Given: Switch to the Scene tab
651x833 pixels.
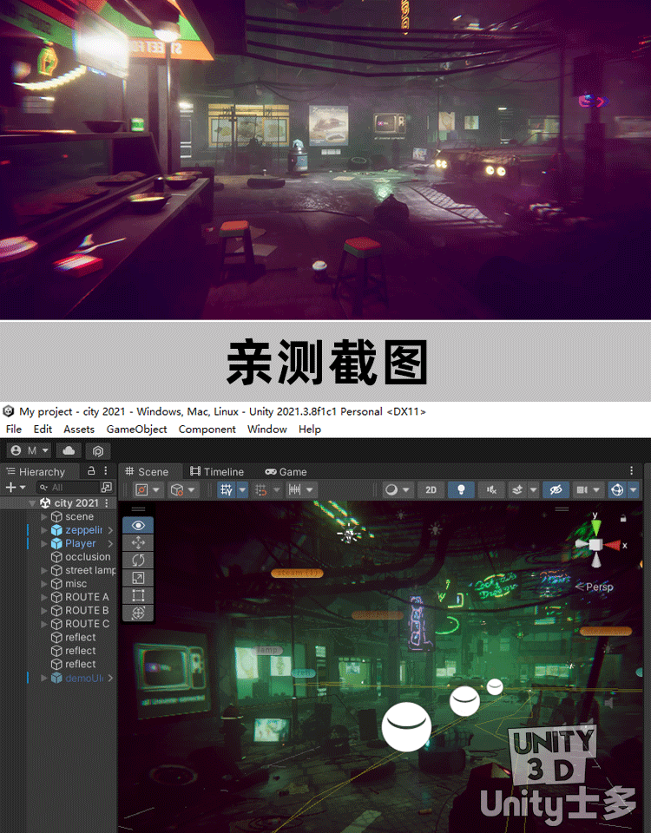Looking at the screenshot, I should coord(148,472).
